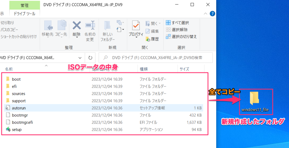Click the Help question mark icon
Viewport: 289px width, 148px height.
pos(212,14)
